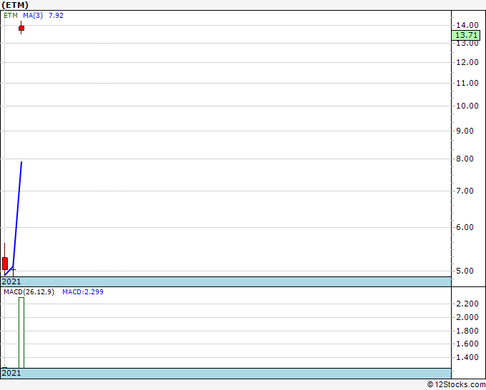Click the 1.800 MACD axis label
The image size is (486, 390).
[x=467, y=331]
